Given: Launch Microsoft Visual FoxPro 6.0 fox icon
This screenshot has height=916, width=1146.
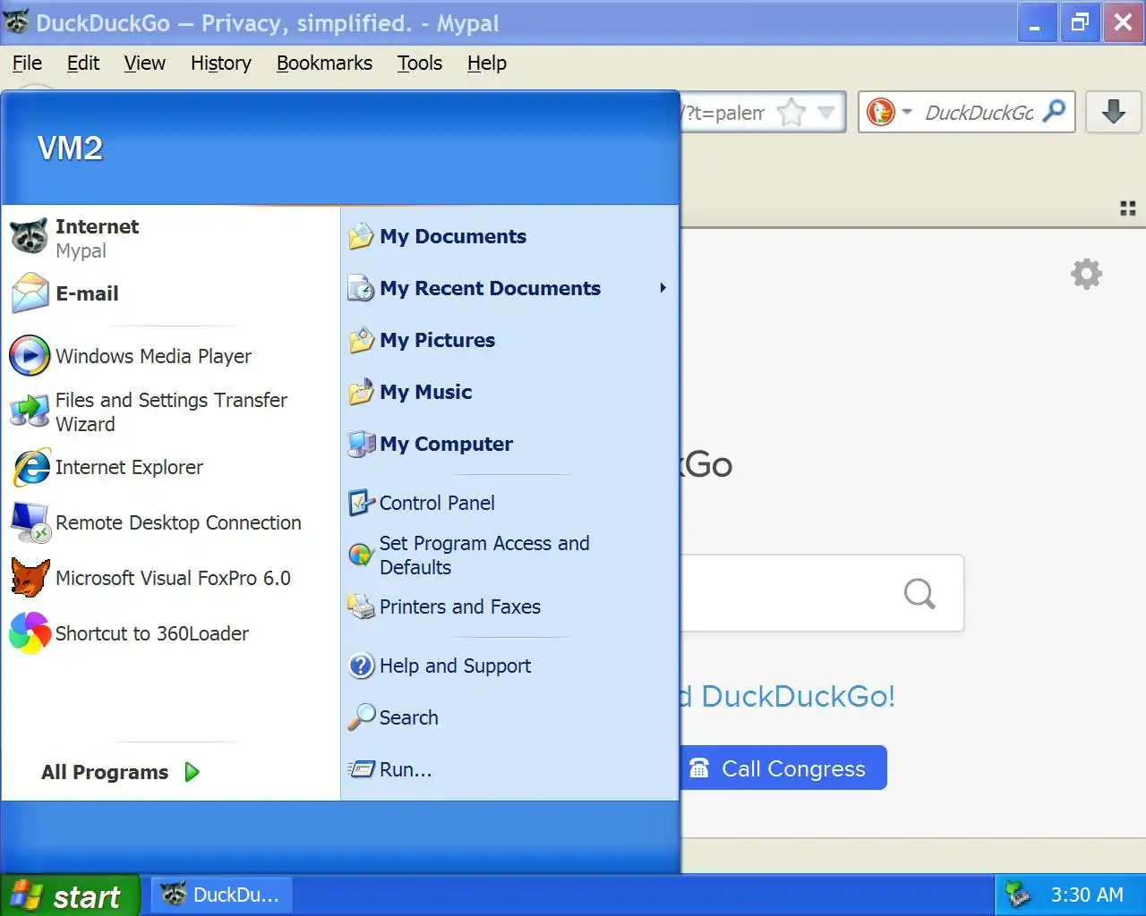Looking at the screenshot, I should click(29, 578).
